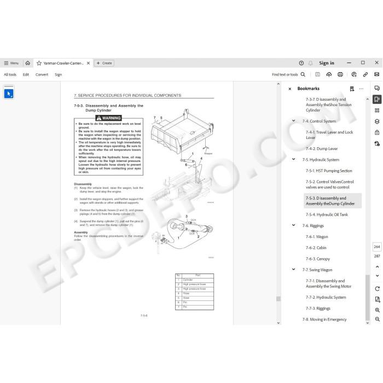Open bookmark 7-4-2. Dump Lever
This screenshot has height=383, width=383.
click(x=322, y=148)
